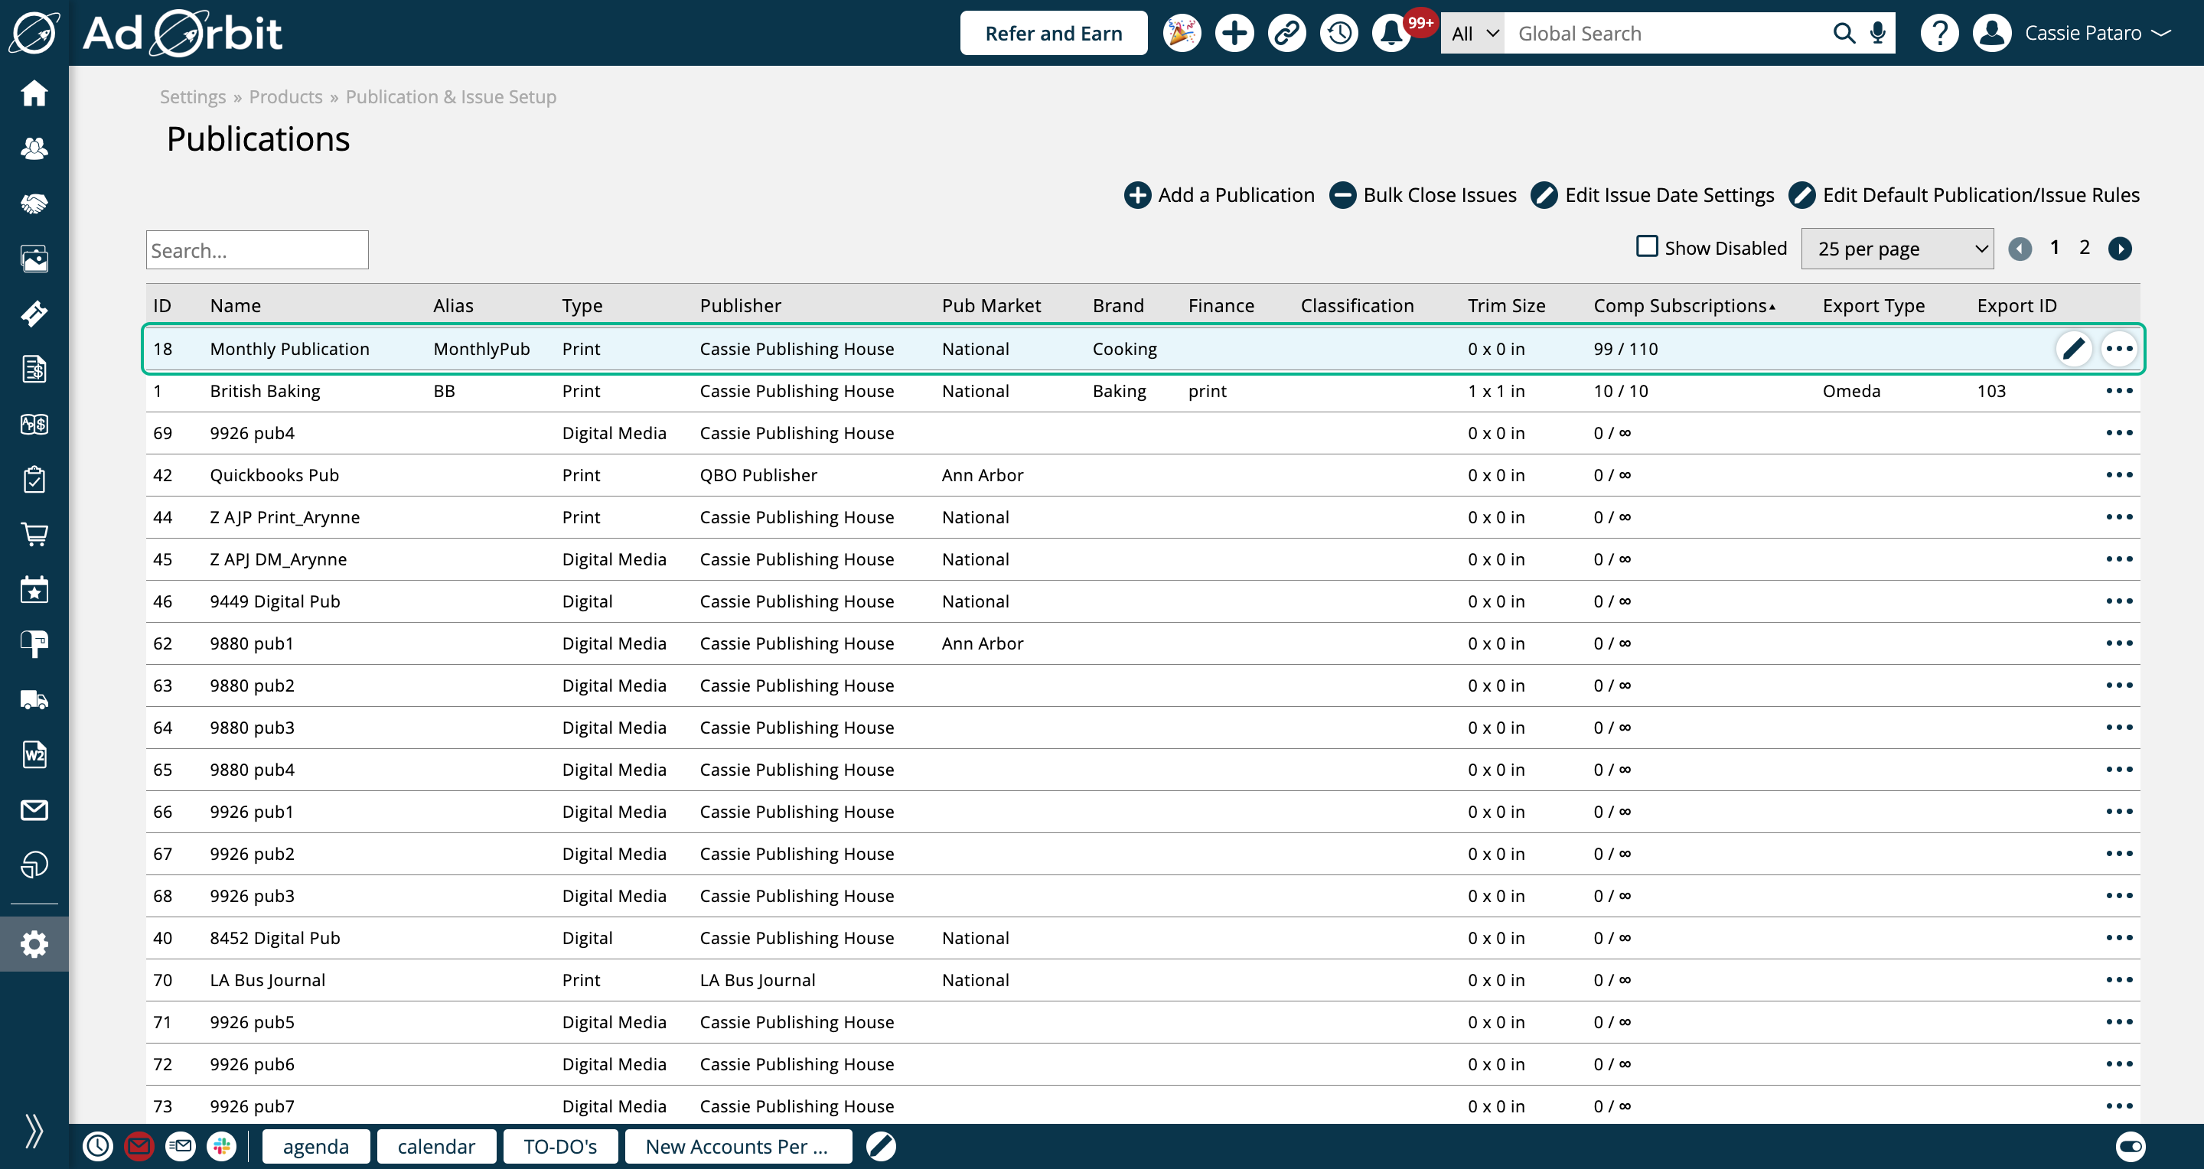Open actions menu for Monthly Publication row
The width and height of the screenshot is (2204, 1169).
point(2119,349)
